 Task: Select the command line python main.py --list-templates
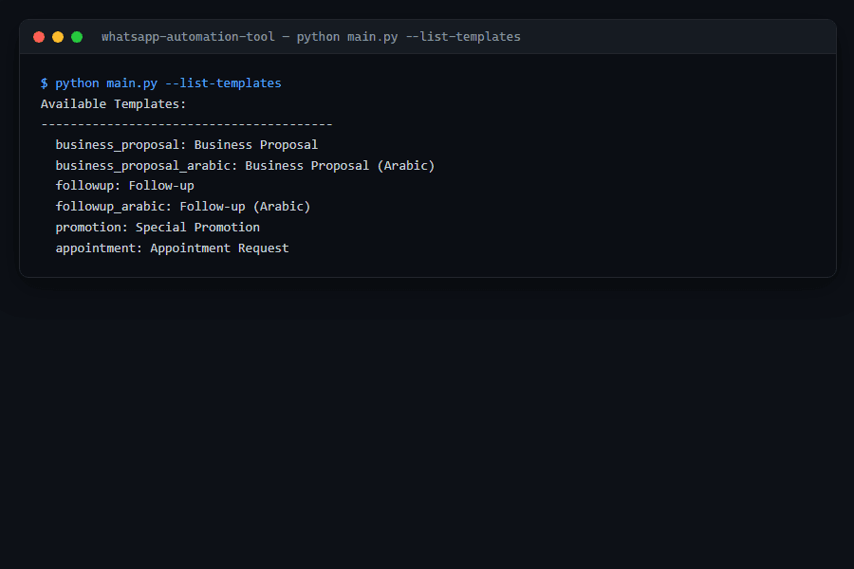[160, 83]
